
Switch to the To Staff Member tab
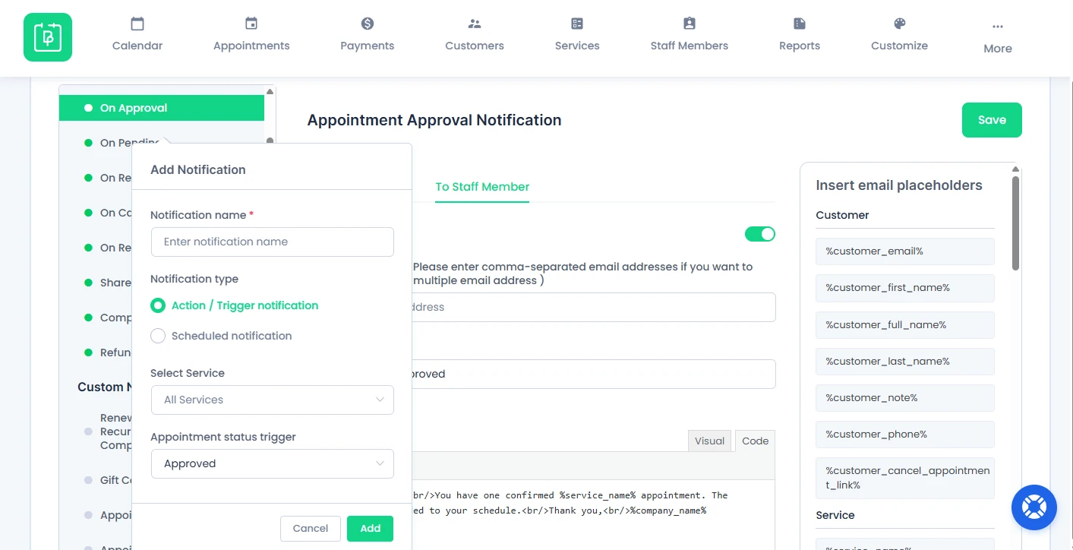482,187
